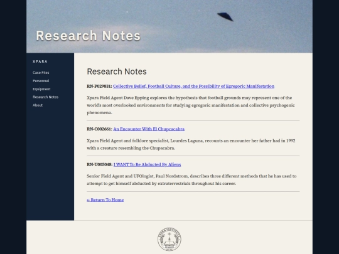Open the Personnel sidebar item
Viewport: 339px width, 254px height.
coord(41,81)
